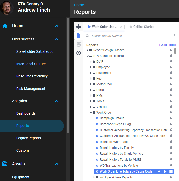Expand the Report Design Classes folder
The image size is (179, 181).
88,50
